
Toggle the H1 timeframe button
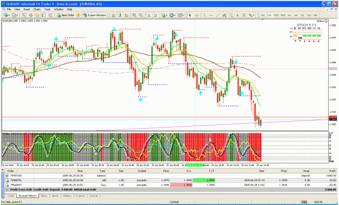pos(289,15)
